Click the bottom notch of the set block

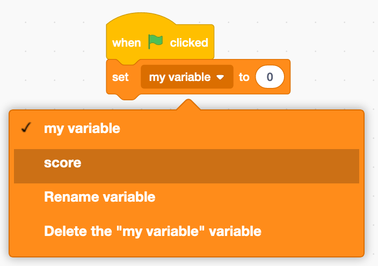click(x=128, y=97)
